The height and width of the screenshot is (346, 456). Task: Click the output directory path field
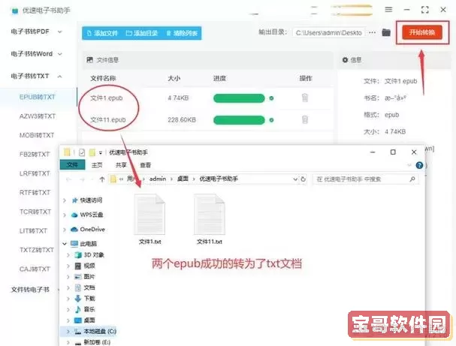click(329, 33)
